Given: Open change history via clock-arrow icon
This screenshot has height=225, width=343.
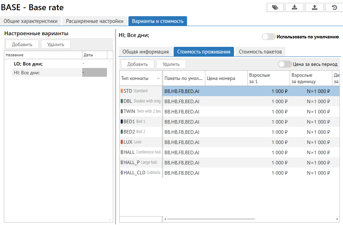Looking at the screenshot, I should tap(335, 7).
